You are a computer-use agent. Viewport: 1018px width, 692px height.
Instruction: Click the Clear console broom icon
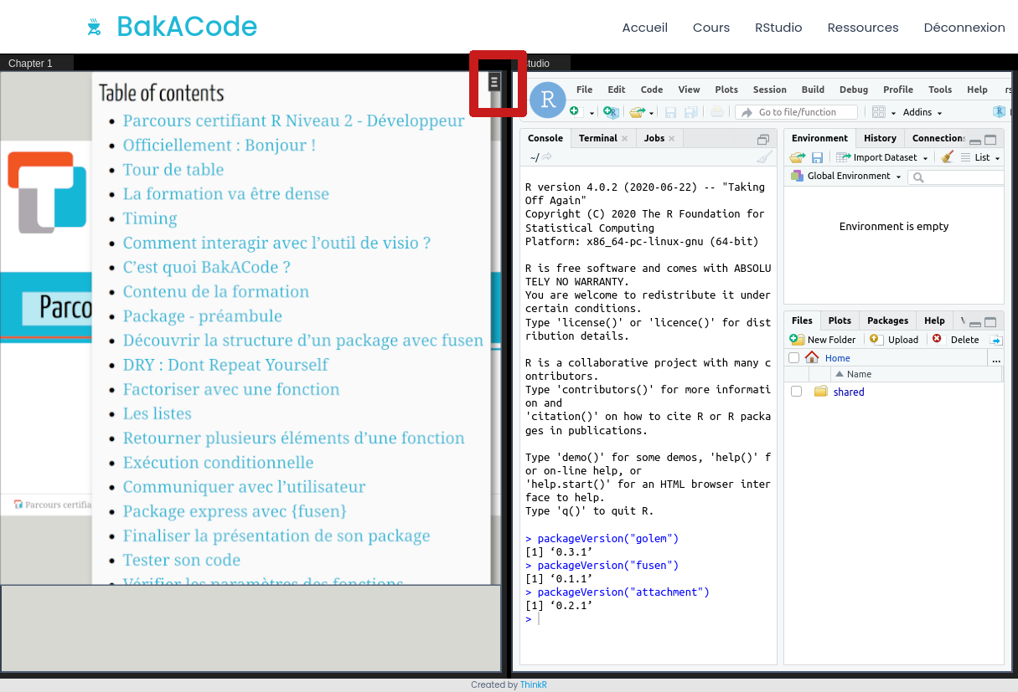(764, 156)
